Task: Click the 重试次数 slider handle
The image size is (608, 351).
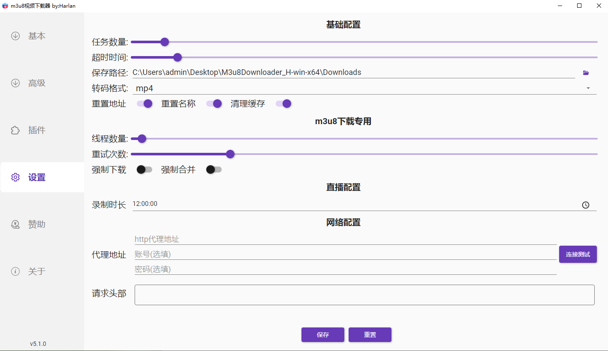Action: (x=230, y=154)
